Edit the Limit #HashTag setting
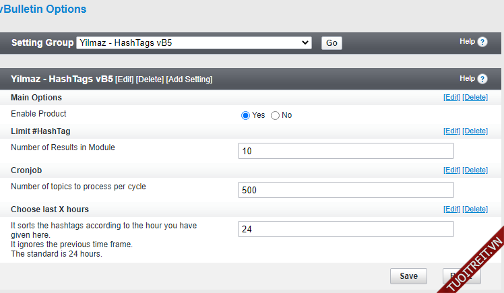504x293 pixels. tap(451, 131)
